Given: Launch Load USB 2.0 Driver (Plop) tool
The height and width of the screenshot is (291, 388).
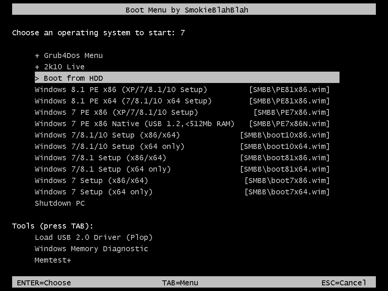Looking at the screenshot, I should [x=94, y=238].
